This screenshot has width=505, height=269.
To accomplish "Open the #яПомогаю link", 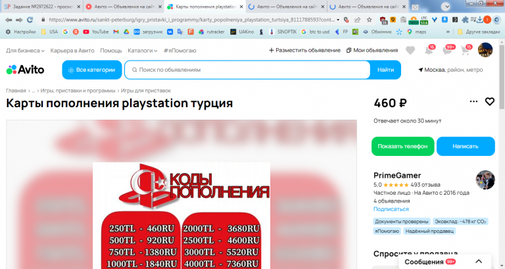I will (x=180, y=51).
